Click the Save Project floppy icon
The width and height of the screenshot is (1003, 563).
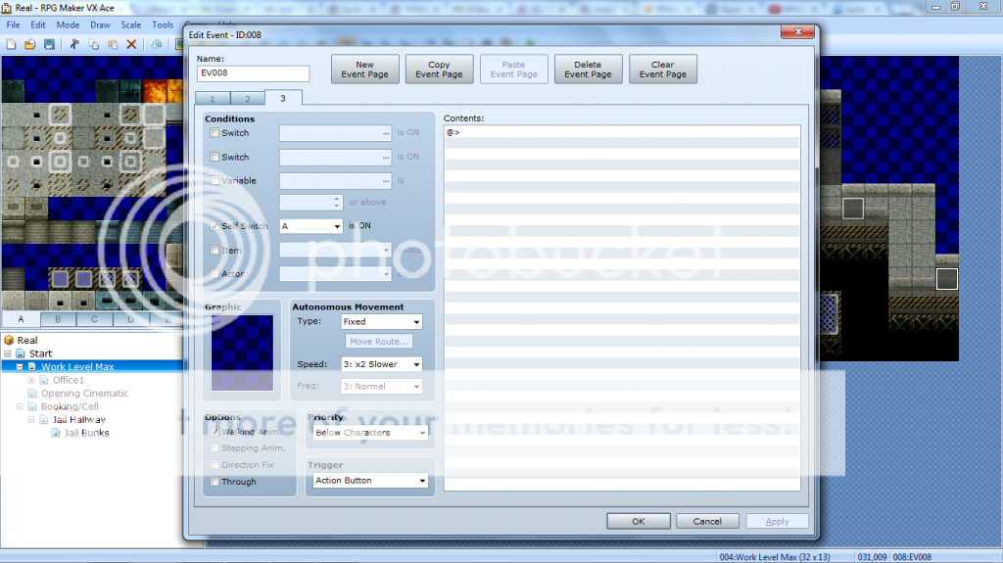48,44
